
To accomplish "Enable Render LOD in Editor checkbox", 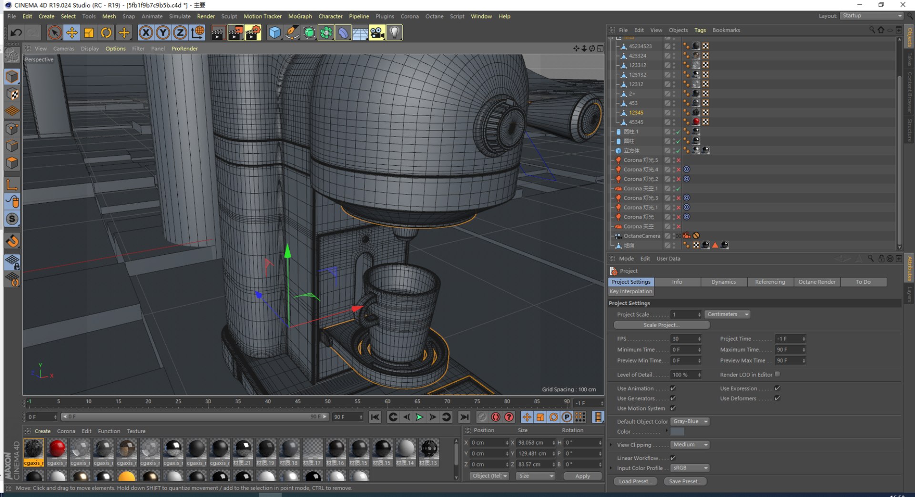I will (x=777, y=374).
